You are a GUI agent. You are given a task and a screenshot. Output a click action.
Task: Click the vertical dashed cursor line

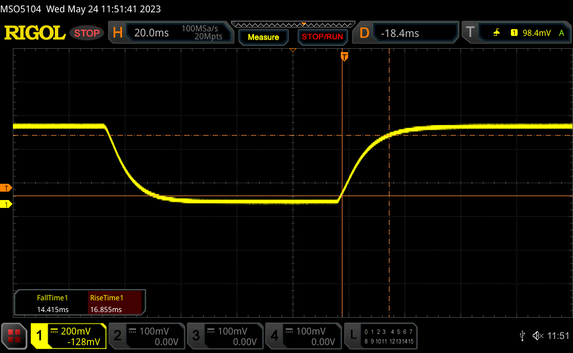pyautogui.click(x=389, y=183)
